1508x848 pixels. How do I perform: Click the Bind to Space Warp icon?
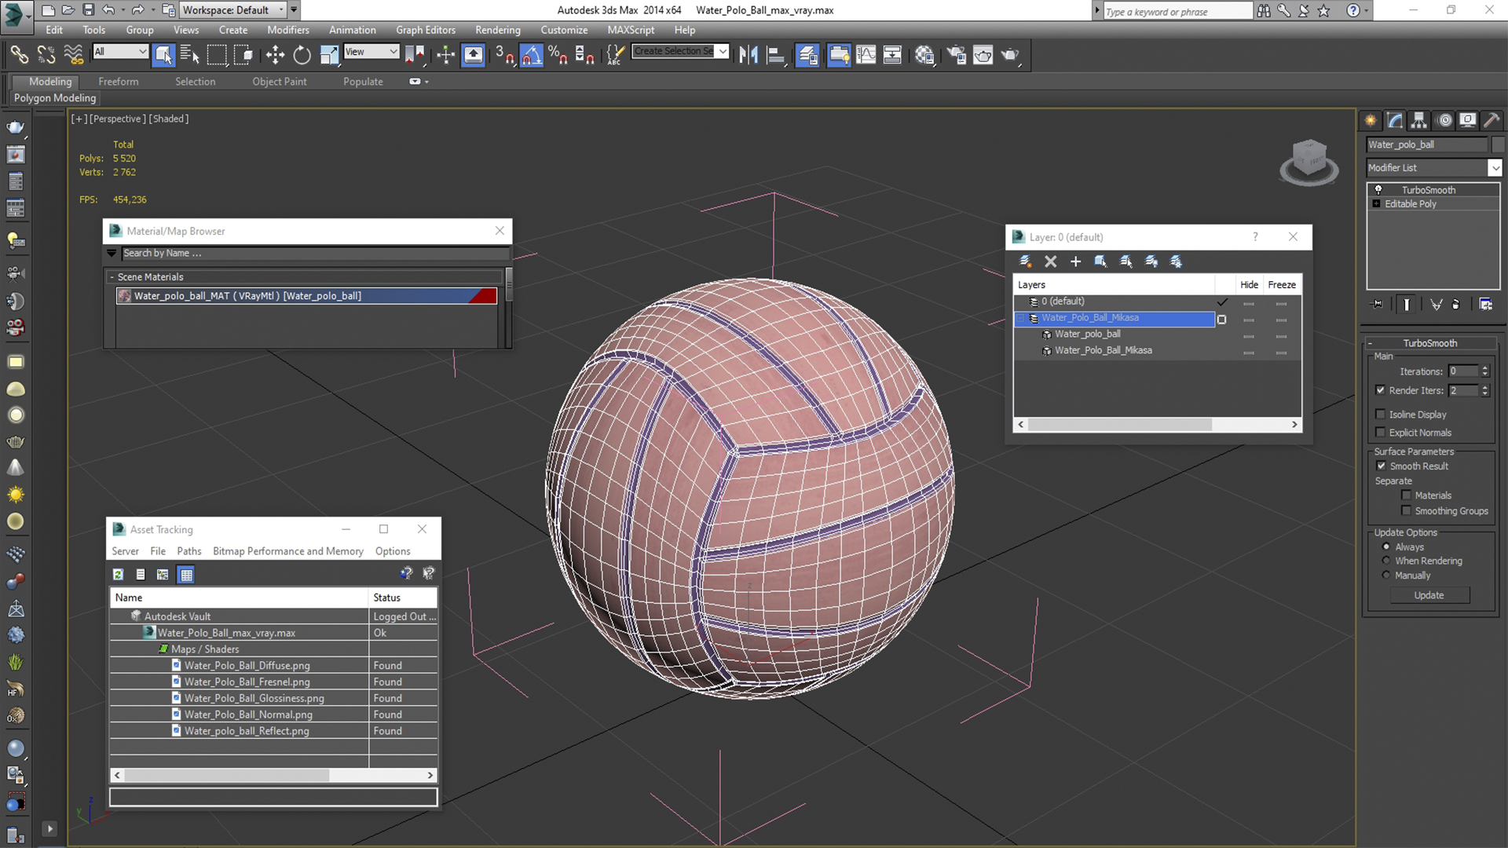[73, 54]
